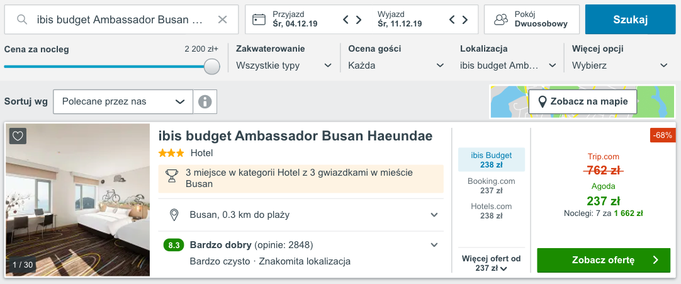This screenshot has height=284, width=681.
Task: Expand the Ocena gości rating dropdown
Action: coord(396,65)
